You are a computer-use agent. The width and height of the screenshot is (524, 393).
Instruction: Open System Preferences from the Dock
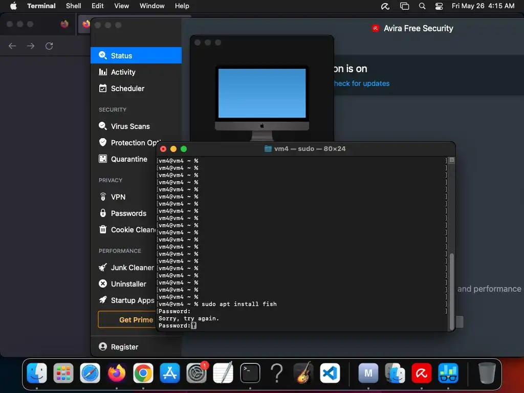[196, 373]
